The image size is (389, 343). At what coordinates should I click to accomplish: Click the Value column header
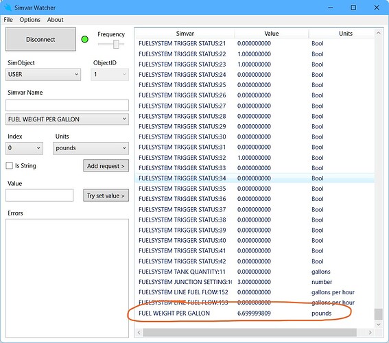[272, 34]
